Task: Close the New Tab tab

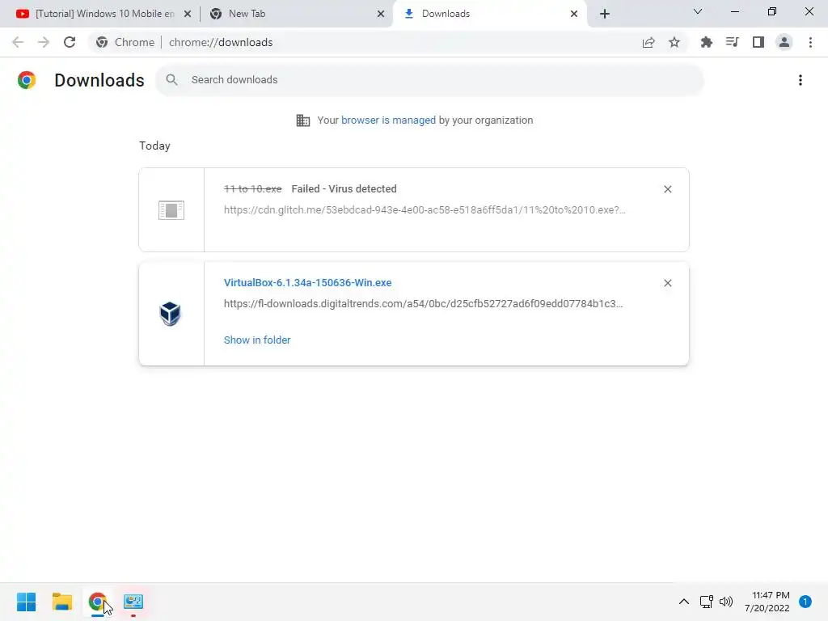Action: point(381,14)
